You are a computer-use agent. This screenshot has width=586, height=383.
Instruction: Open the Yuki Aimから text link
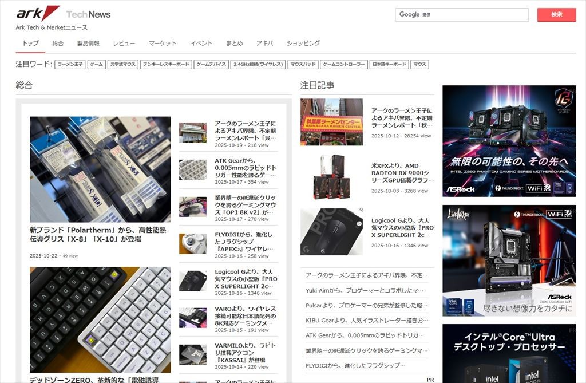click(365, 290)
